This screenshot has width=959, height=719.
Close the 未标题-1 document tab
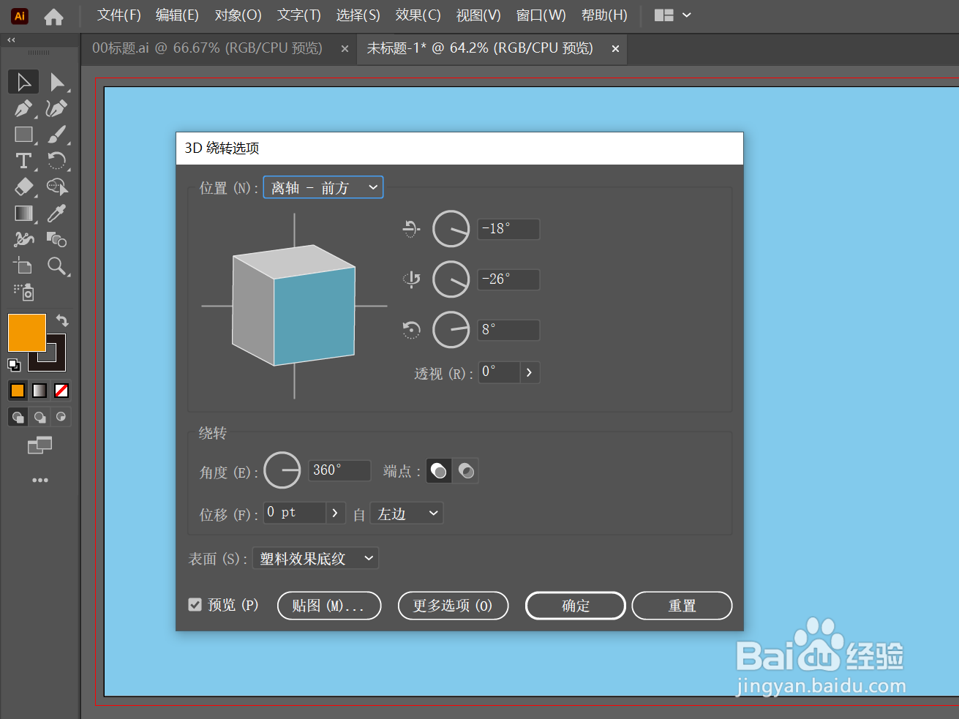click(615, 49)
